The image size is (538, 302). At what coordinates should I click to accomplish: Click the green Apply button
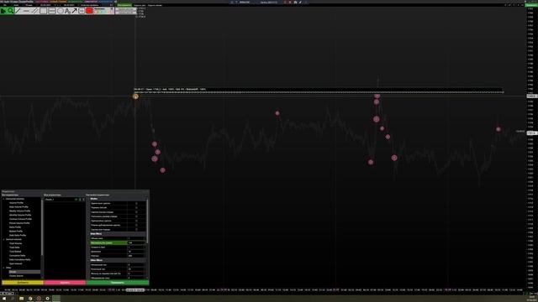118,283
